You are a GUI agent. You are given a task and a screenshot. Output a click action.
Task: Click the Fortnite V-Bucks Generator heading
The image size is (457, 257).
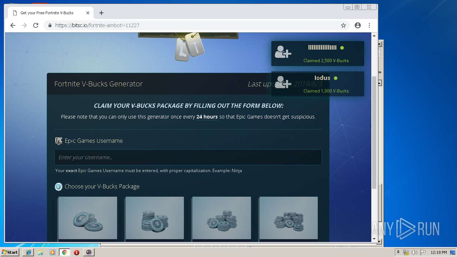coord(99,84)
